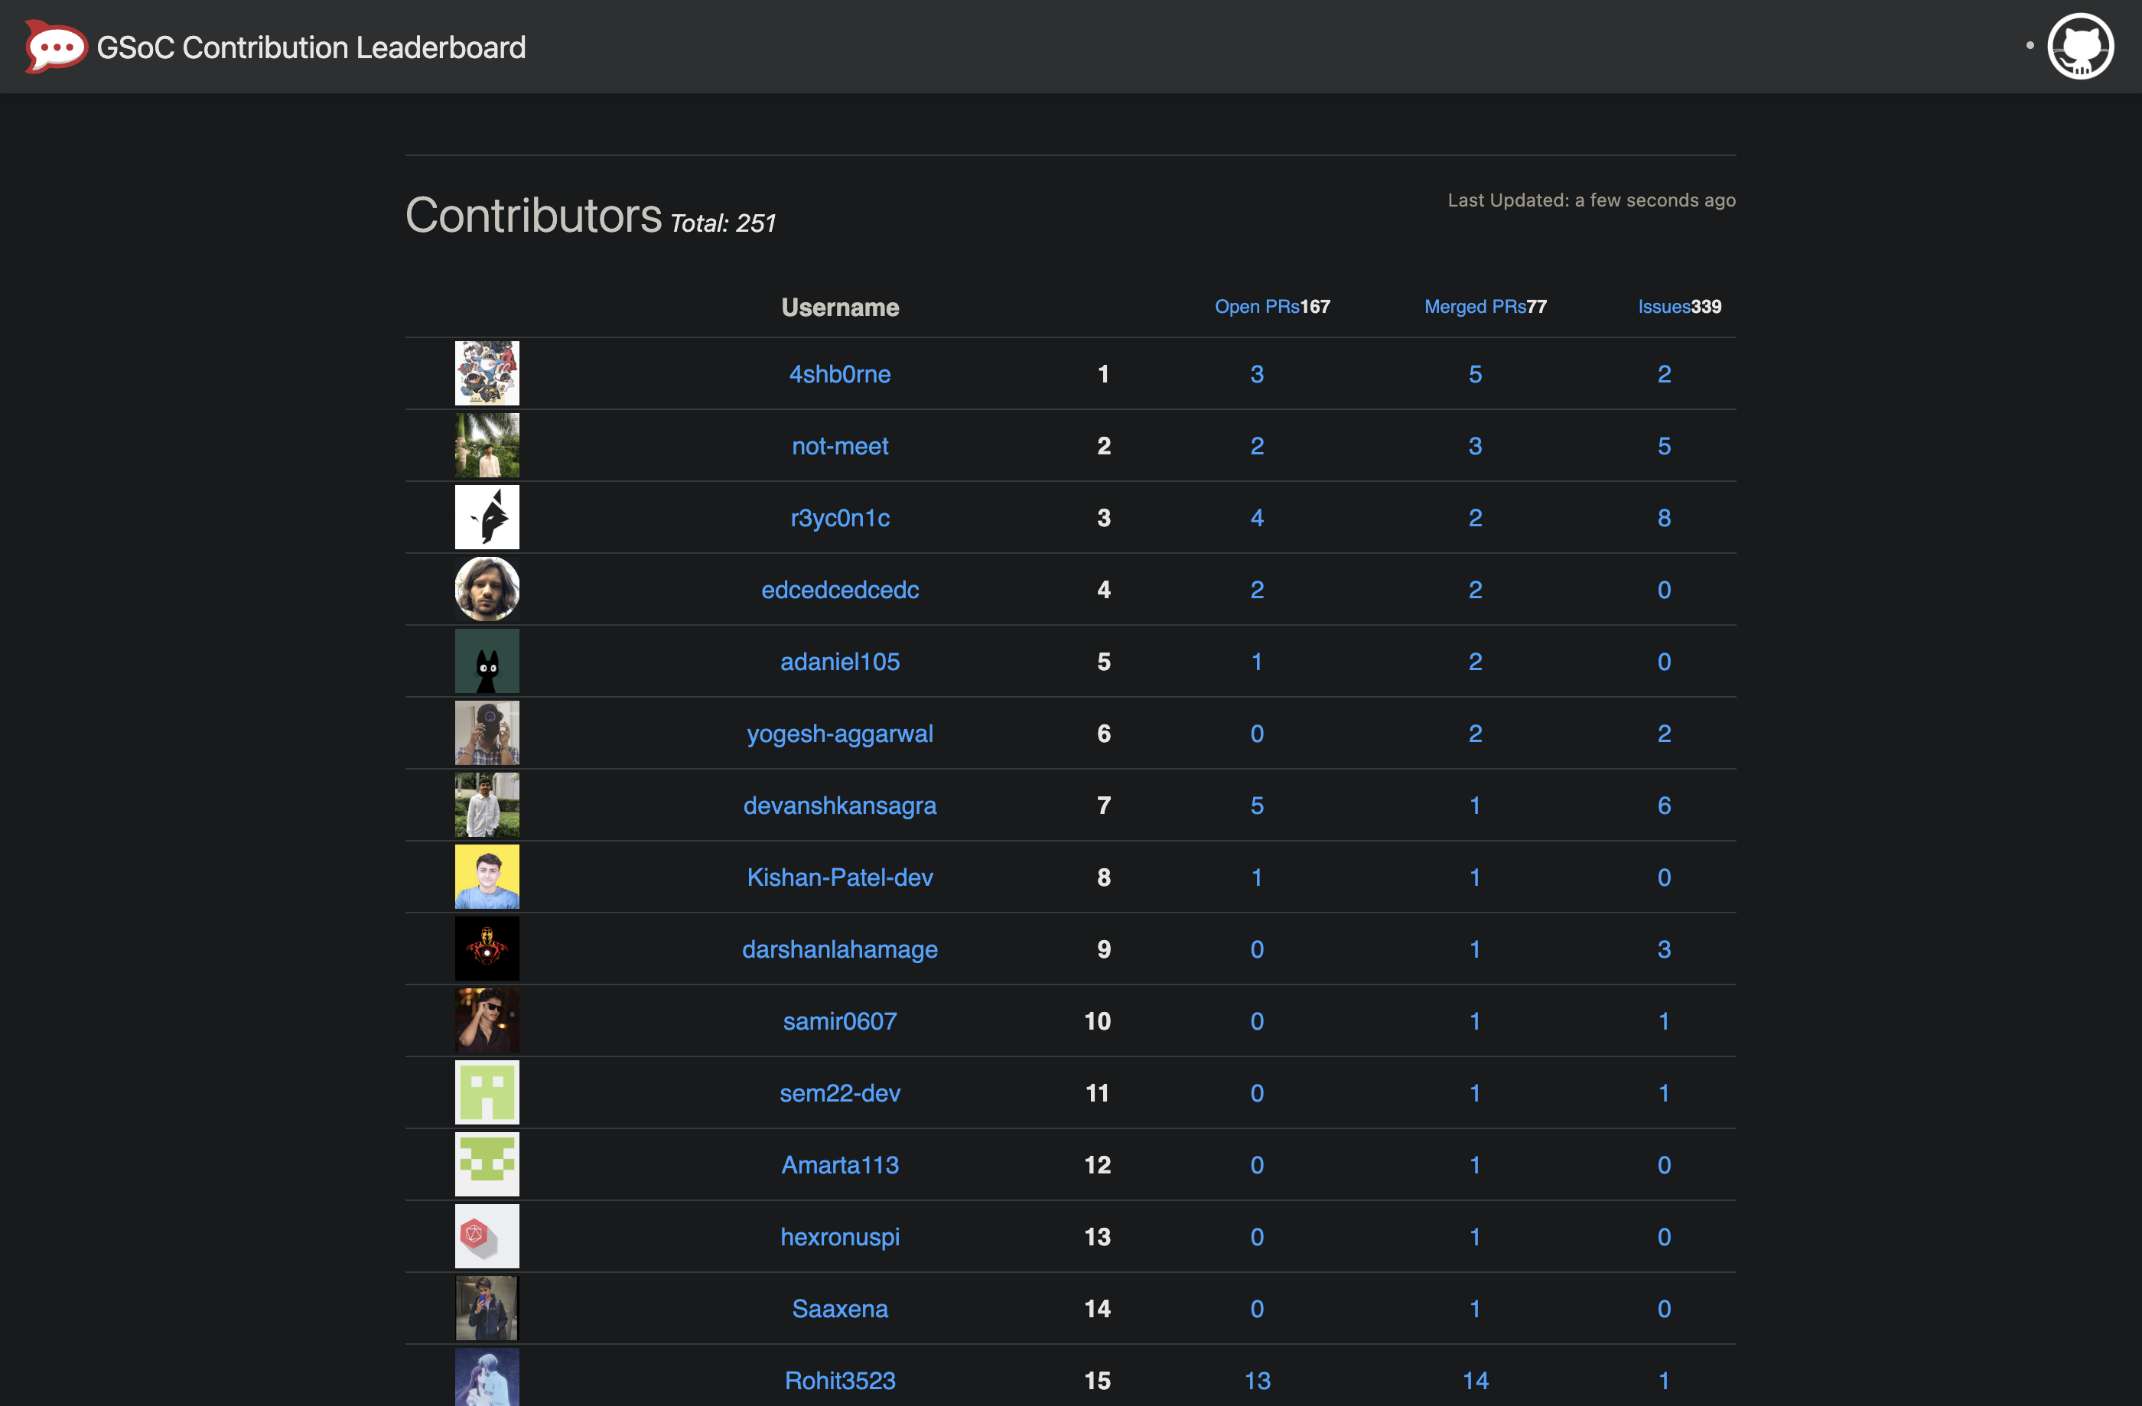The image size is (2142, 1406).
Task: Sort by Open PRs column header
Action: coord(1256,307)
